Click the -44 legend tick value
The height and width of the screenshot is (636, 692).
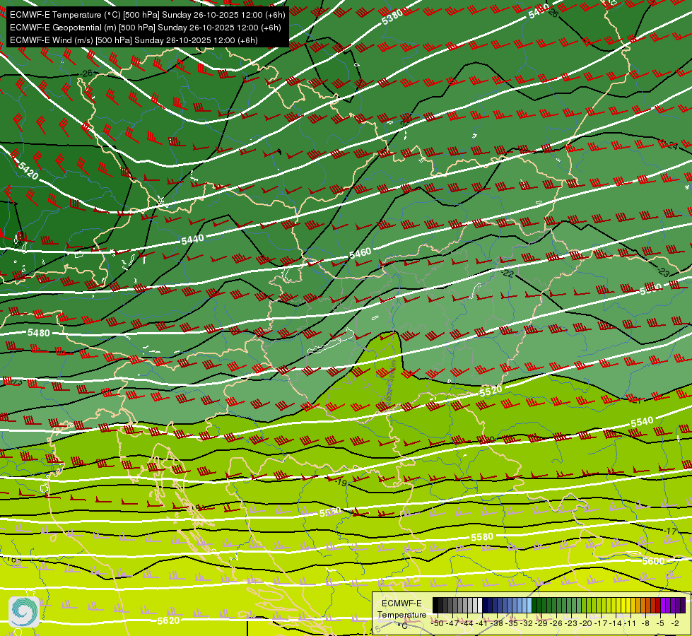coord(467,624)
